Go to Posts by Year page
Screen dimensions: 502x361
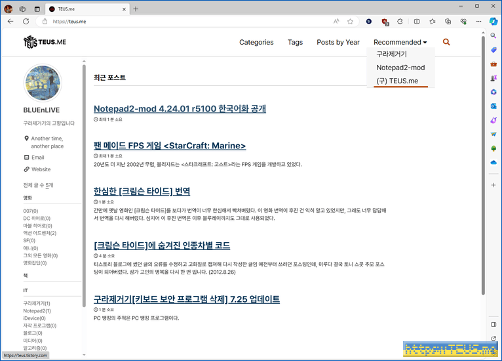[338, 42]
